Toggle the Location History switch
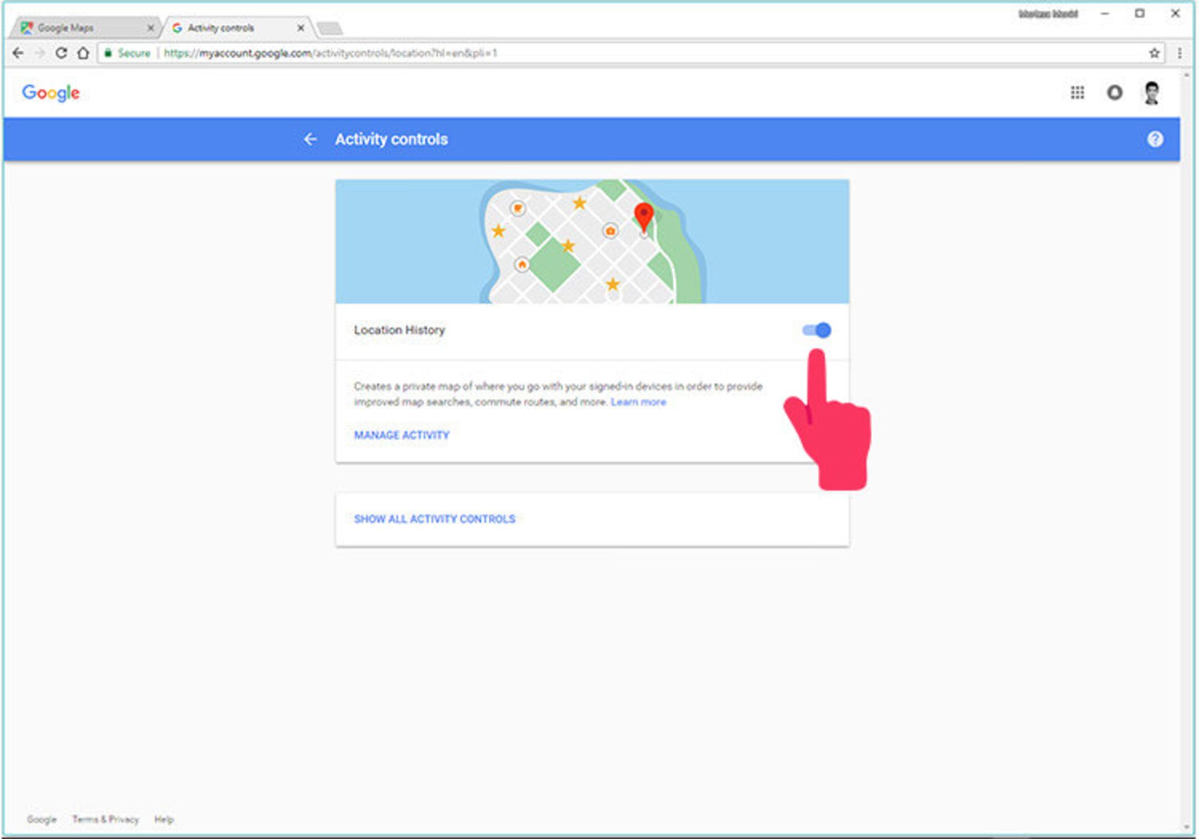Viewport: 1199px width, 839px height. pyautogui.click(x=816, y=330)
